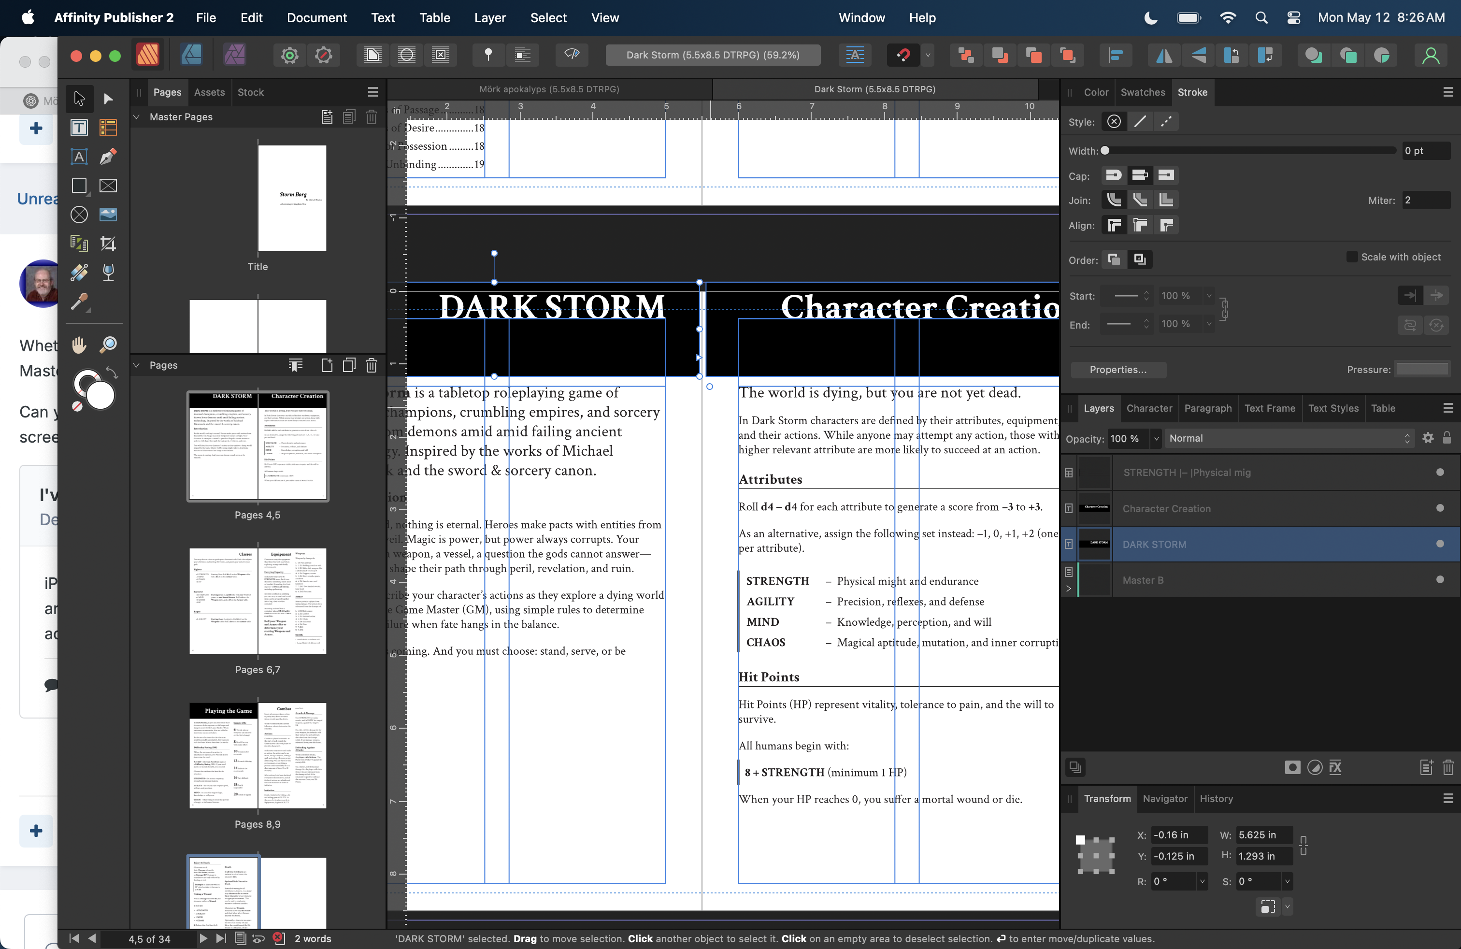Expand the Master B layer

[x=1068, y=589]
